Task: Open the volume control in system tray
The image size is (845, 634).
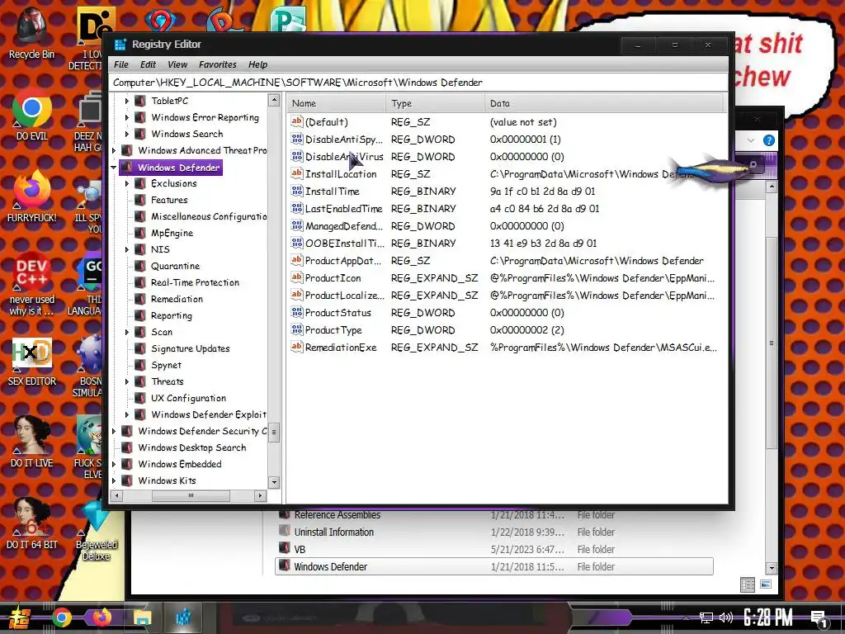Action: [x=726, y=617]
